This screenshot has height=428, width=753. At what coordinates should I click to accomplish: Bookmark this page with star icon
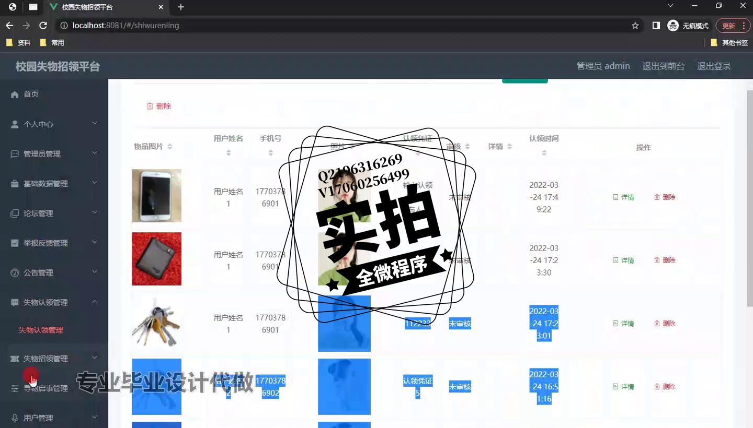(635, 26)
